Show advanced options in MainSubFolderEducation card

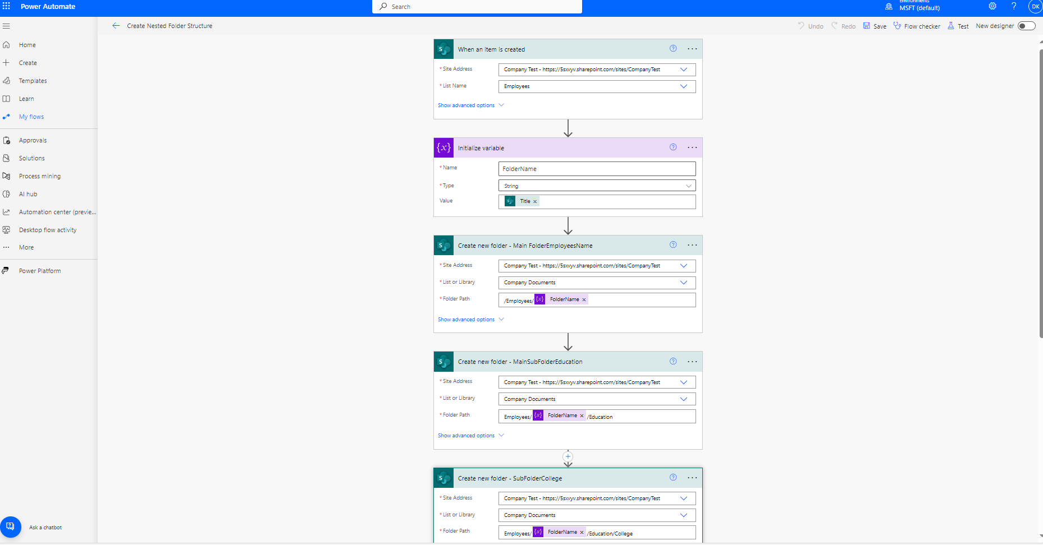pos(471,436)
